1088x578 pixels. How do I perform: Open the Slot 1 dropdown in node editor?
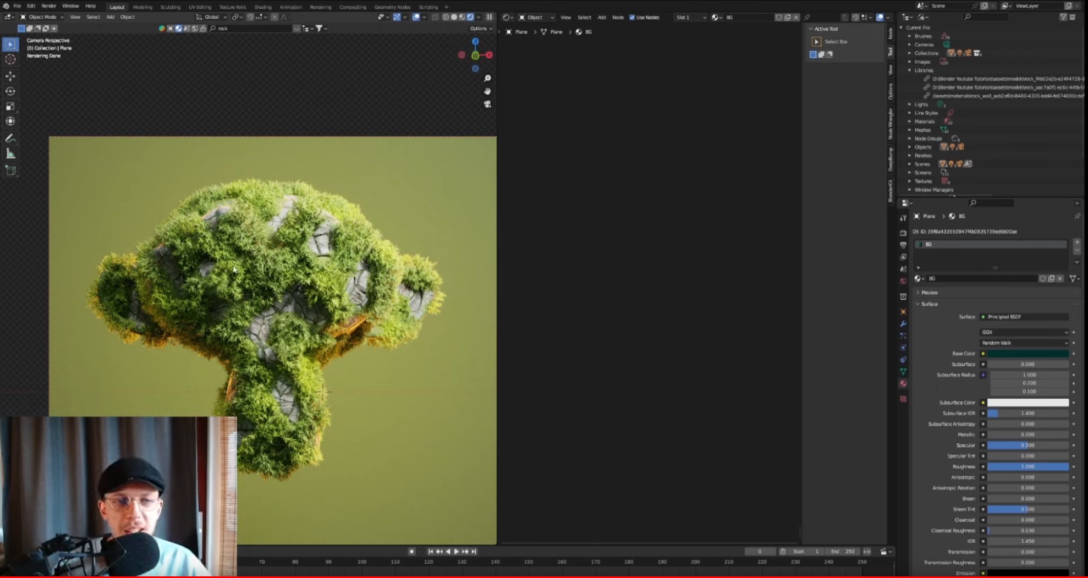[x=690, y=18]
